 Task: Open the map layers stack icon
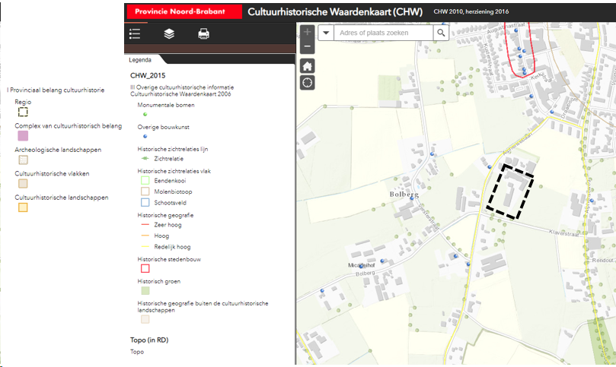point(169,33)
